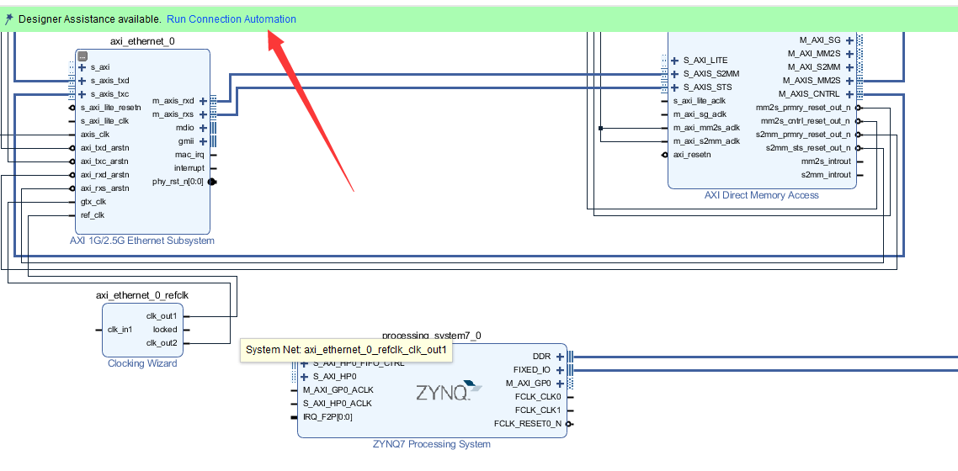Expand the m_axis_rxd interface port
Screen dimensions: 958x471
click(x=203, y=101)
